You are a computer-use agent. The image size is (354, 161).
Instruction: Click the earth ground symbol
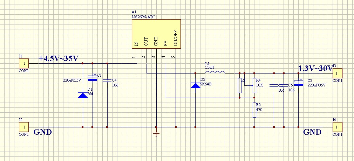point(156,134)
